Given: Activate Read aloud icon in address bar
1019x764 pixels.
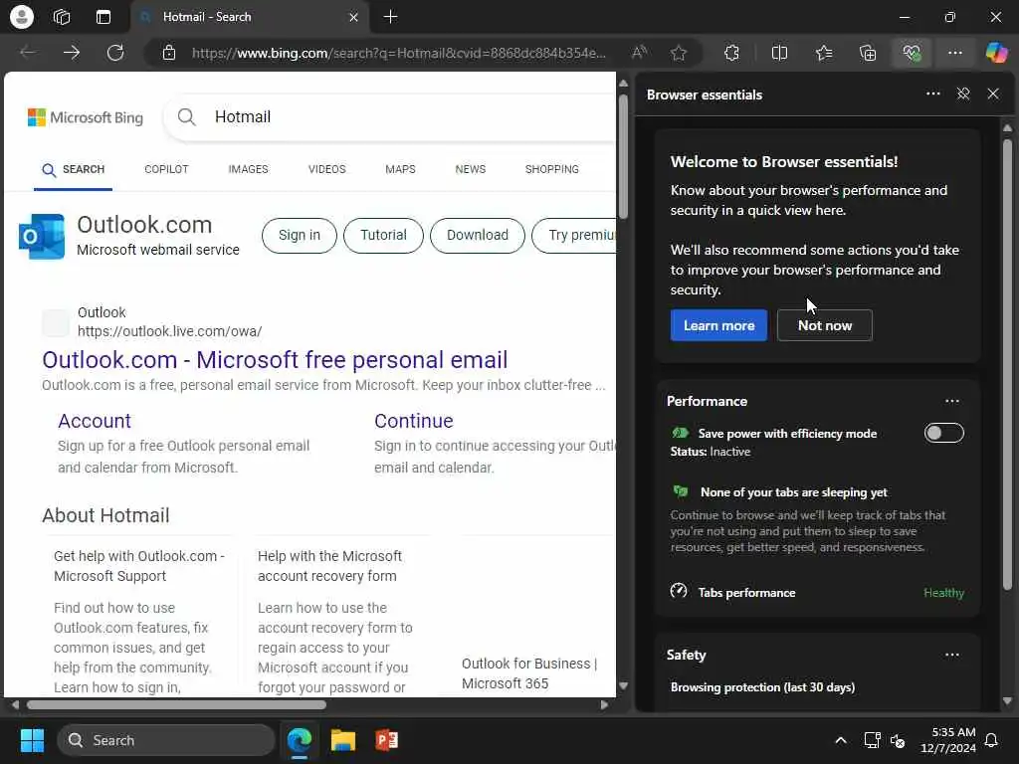Looking at the screenshot, I should (x=640, y=53).
